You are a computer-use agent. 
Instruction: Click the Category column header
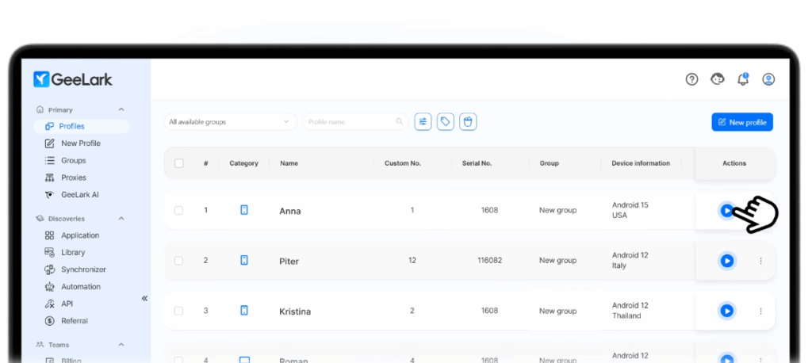coord(244,163)
